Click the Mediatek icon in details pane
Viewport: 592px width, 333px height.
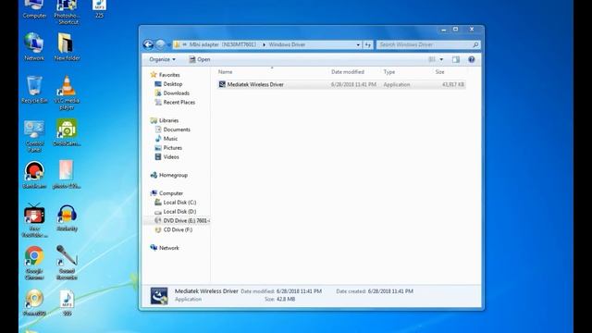pyautogui.click(x=159, y=296)
